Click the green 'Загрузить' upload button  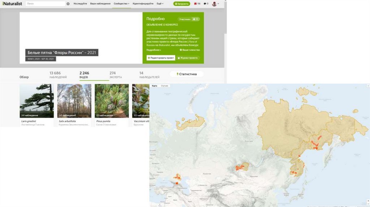click(181, 4)
